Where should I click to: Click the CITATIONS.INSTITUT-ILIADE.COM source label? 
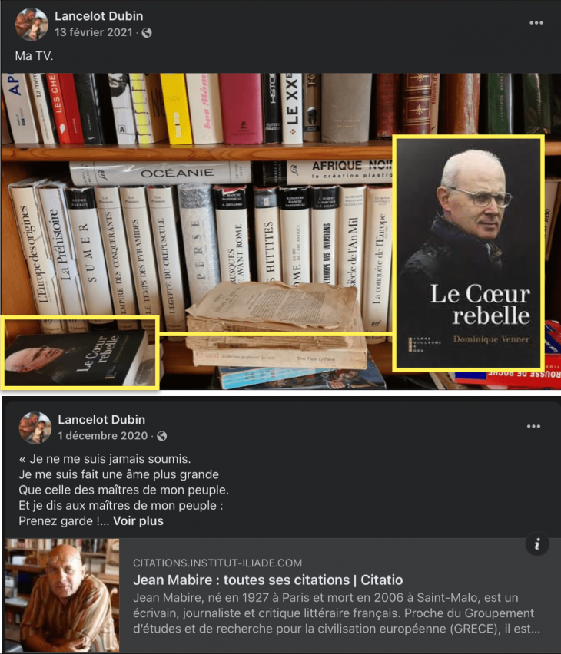tap(217, 563)
